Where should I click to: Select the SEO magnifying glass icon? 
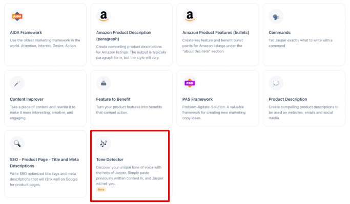(x=17, y=143)
